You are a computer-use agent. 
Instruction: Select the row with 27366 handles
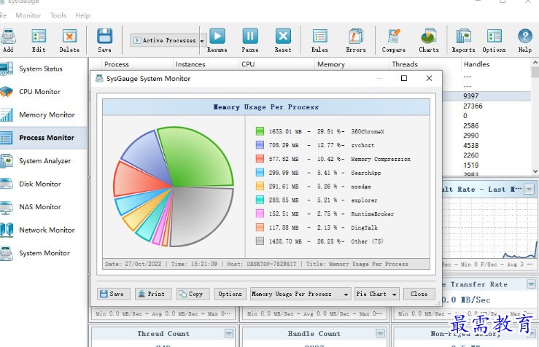point(486,106)
